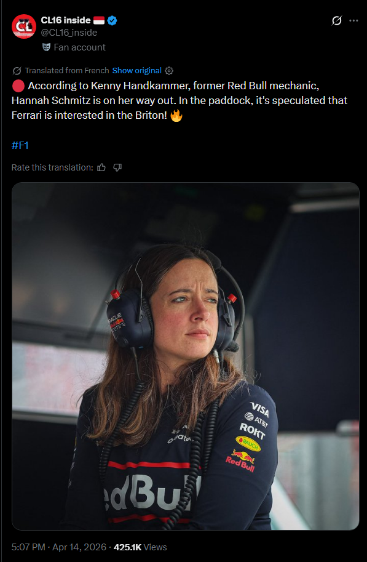This screenshot has height=562, width=367.
Task: Open the #F1 hashtag
Action: (20, 145)
